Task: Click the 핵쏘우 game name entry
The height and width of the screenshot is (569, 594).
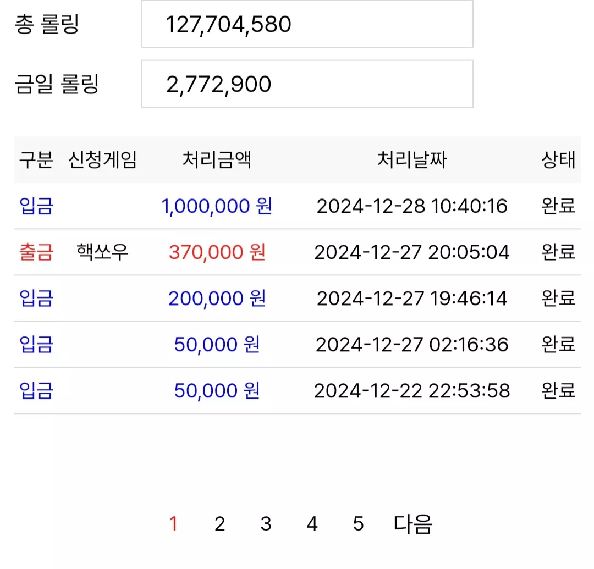Action: [103, 252]
